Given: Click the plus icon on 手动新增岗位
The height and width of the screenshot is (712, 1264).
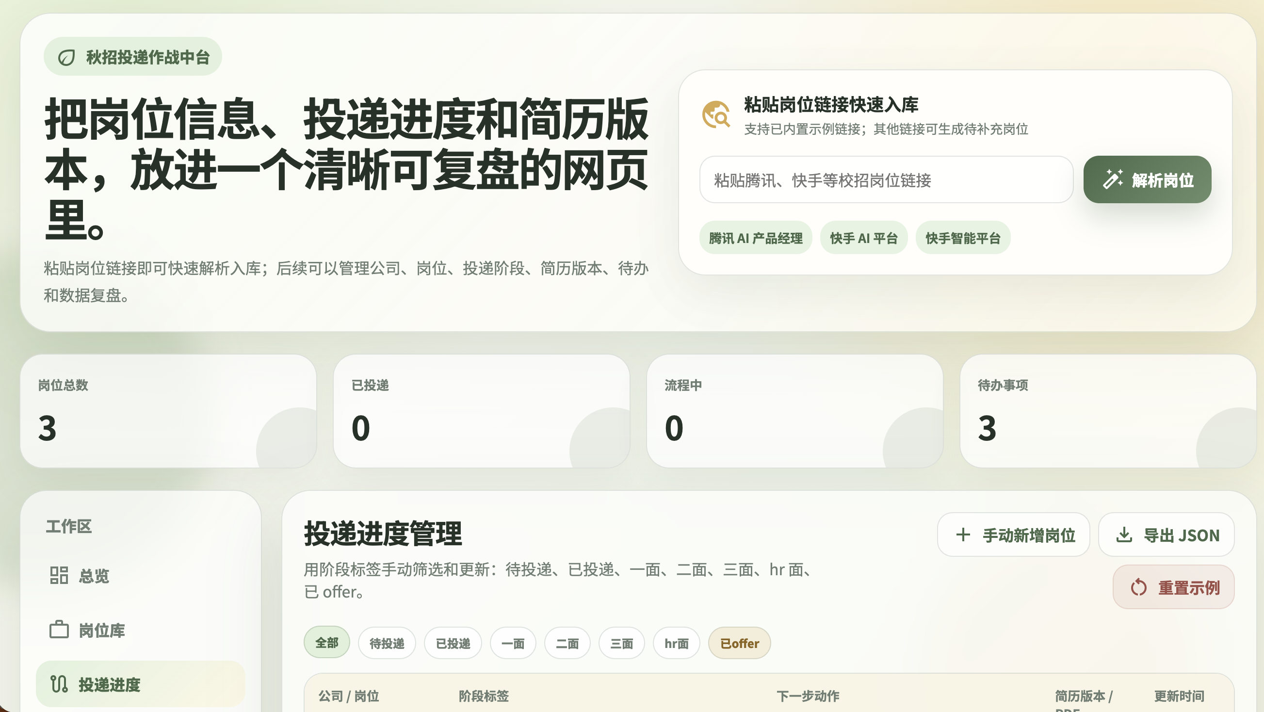Looking at the screenshot, I should [x=963, y=535].
